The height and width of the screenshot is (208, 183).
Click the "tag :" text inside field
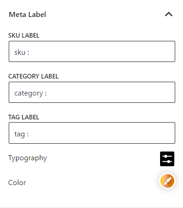tap(22, 134)
